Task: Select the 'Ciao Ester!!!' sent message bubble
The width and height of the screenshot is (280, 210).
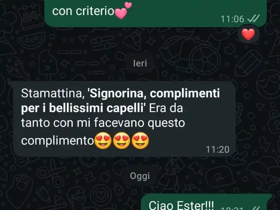Action: 207,202
